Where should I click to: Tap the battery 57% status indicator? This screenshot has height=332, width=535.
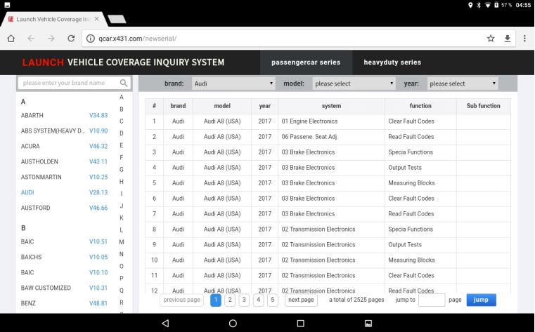click(x=503, y=5)
